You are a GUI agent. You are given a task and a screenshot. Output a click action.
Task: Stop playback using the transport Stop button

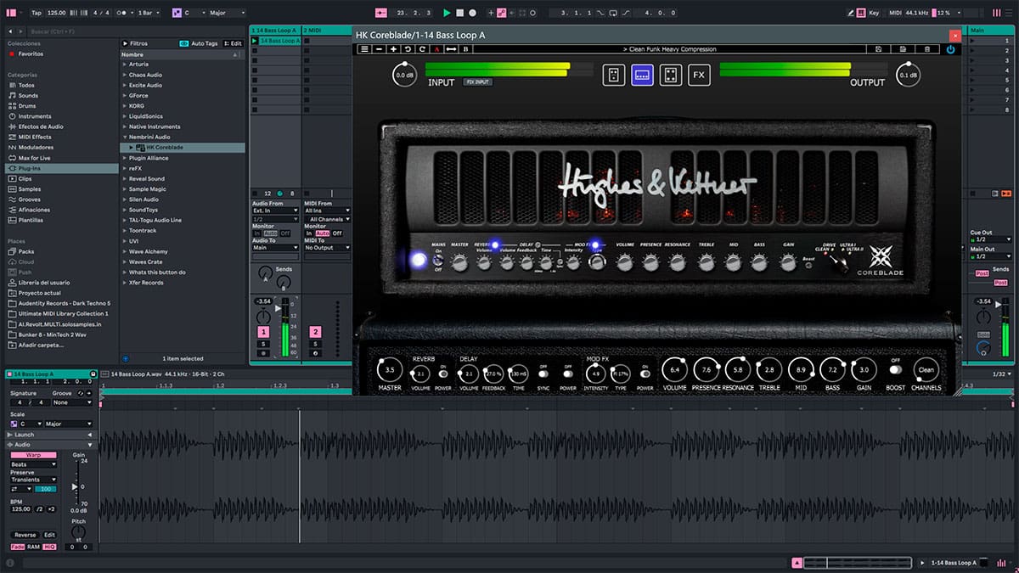pyautogui.click(x=459, y=13)
